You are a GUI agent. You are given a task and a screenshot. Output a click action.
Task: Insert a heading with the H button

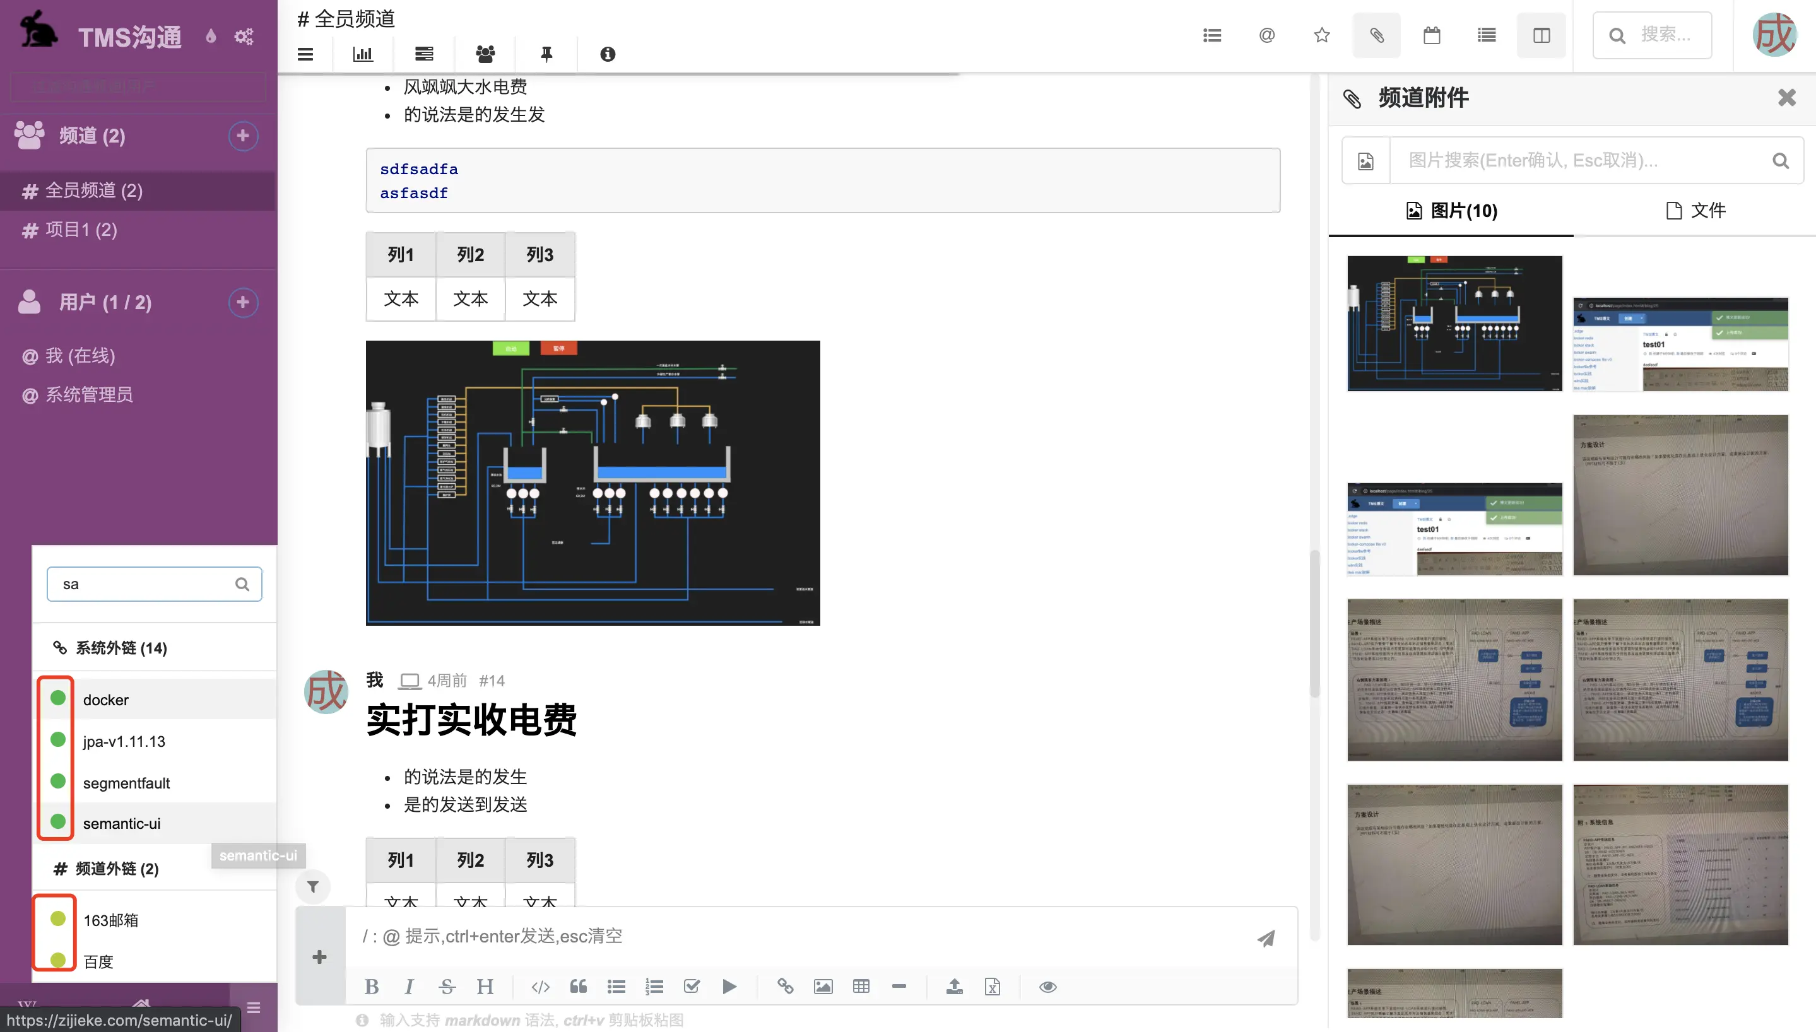coord(485,987)
